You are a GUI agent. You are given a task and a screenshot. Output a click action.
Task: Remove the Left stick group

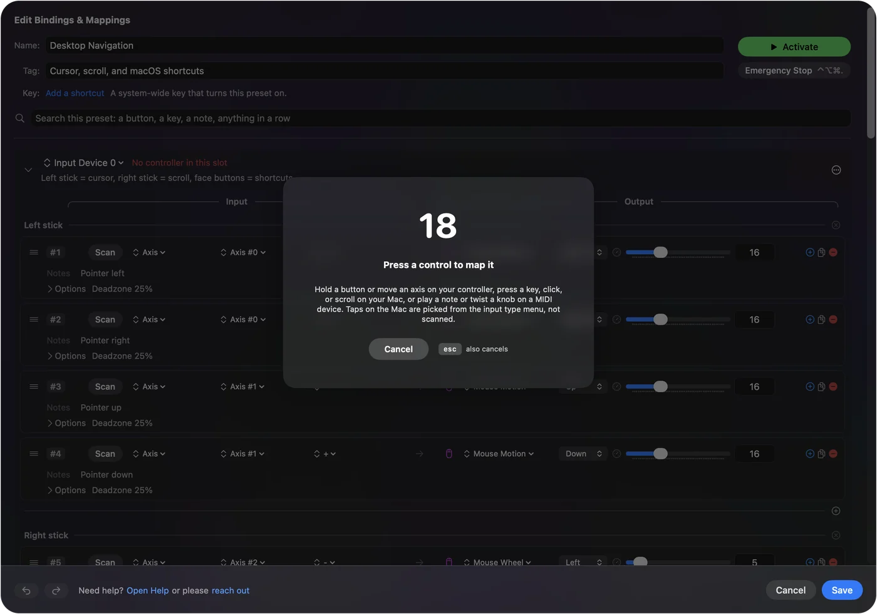coord(836,225)
